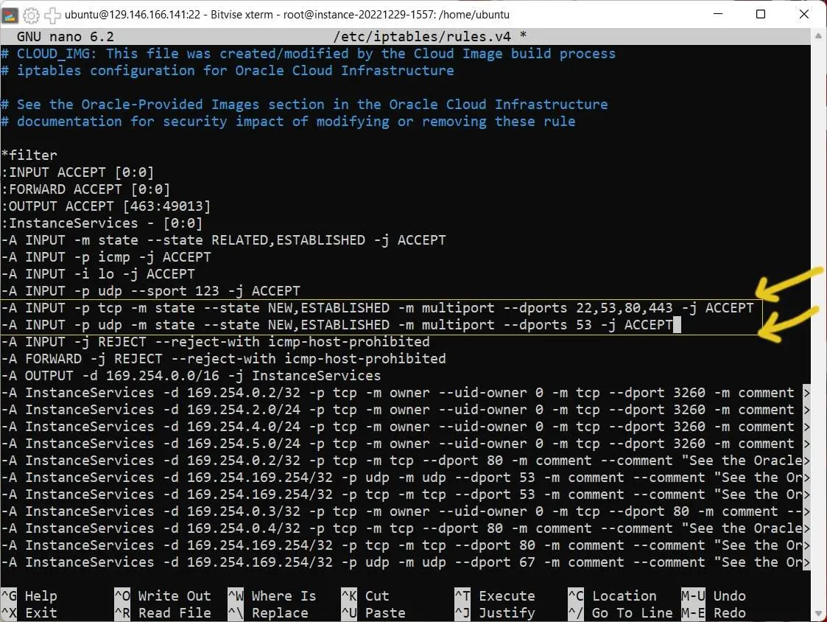This screenshot has width=827, height=622.
Task: Click the vertical scrollbar track
Action: coord(818,325)
